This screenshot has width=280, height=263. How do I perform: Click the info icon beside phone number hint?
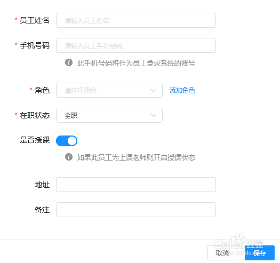pos(69,63)
